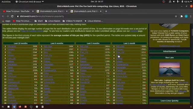Click the volume speaker icon in top bar
The height and width of the screenshot is (109, 193).
[174, 2]
